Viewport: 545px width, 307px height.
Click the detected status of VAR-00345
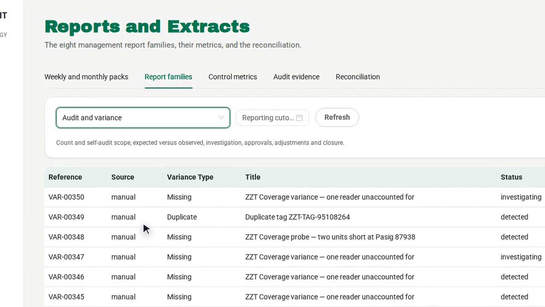point(514,296)
